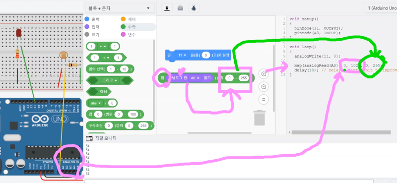Image resolution: width=397 pixels, height=183 pixels.
Task: Select the 변수 block category
Action: [x=129, y=34]
